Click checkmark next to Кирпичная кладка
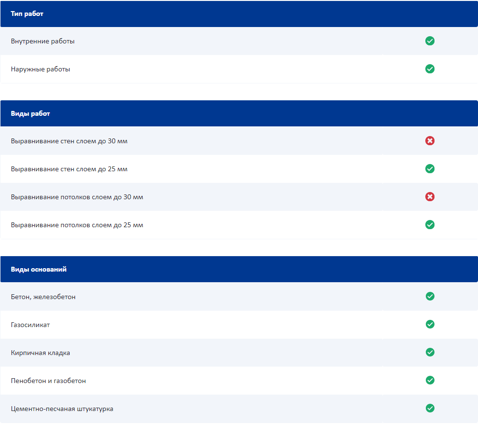Screen dimensions: 478x425 pos(430,352)
